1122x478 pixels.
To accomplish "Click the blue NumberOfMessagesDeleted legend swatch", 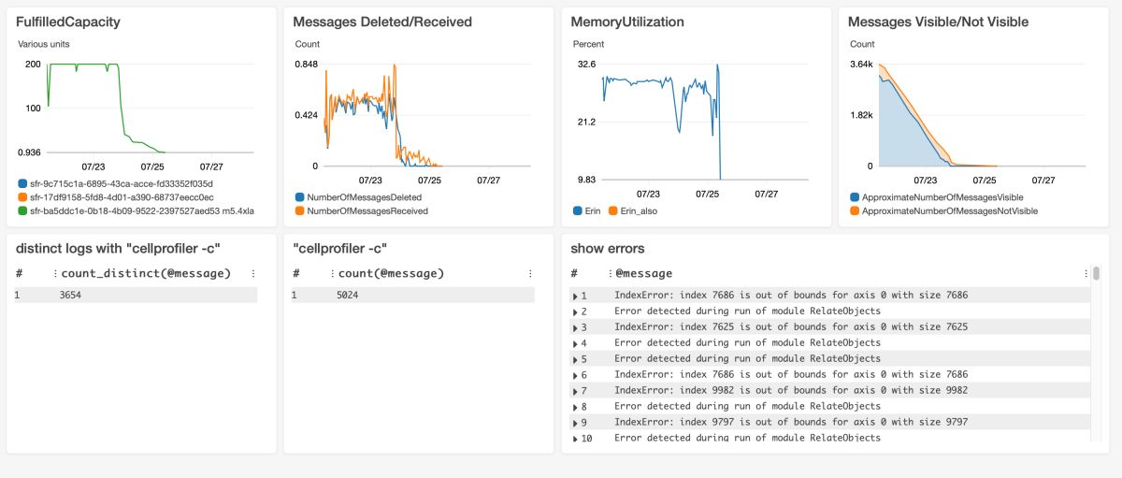I will (300, 197).
